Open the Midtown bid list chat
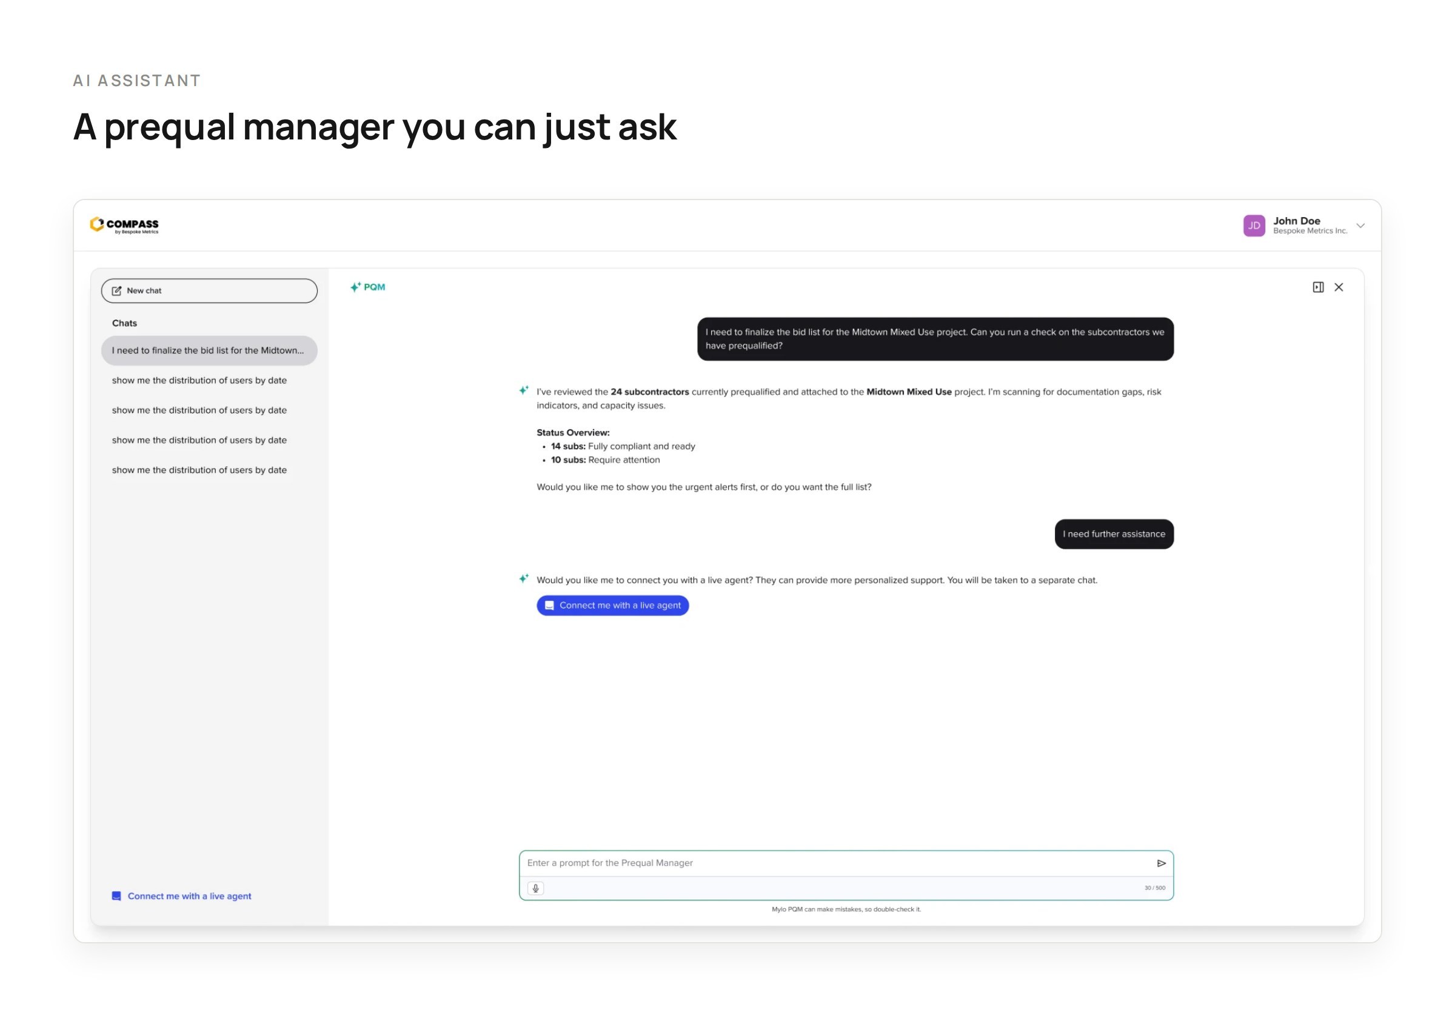The width and height of the screenshot is (1455, 1024). 209,350
